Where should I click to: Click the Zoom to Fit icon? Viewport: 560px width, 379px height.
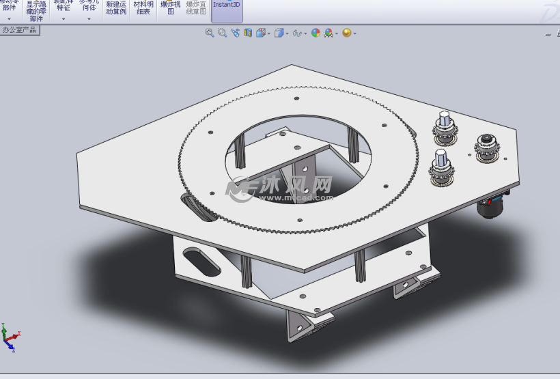coord(210,33)
